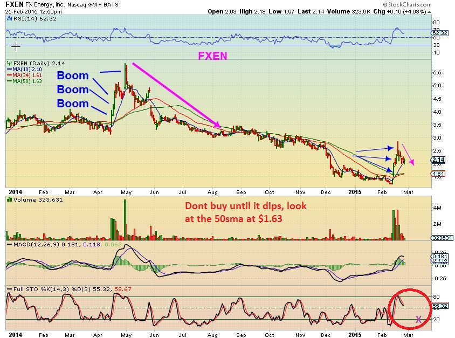Click the magenta FXEN title text
Screen dimensions: 455x338
[x=212, y=56]
